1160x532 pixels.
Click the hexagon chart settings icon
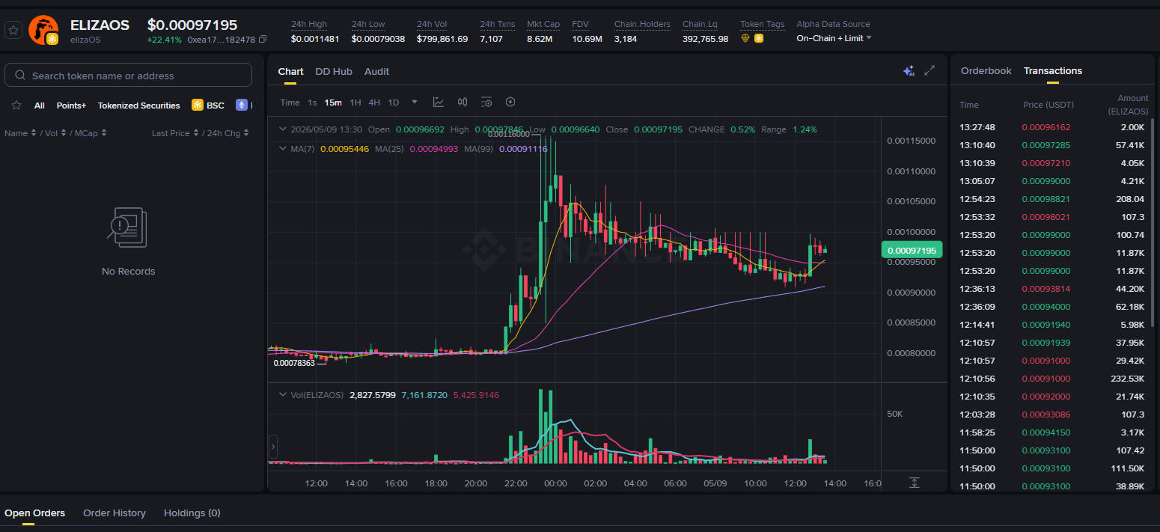point(510,102)
